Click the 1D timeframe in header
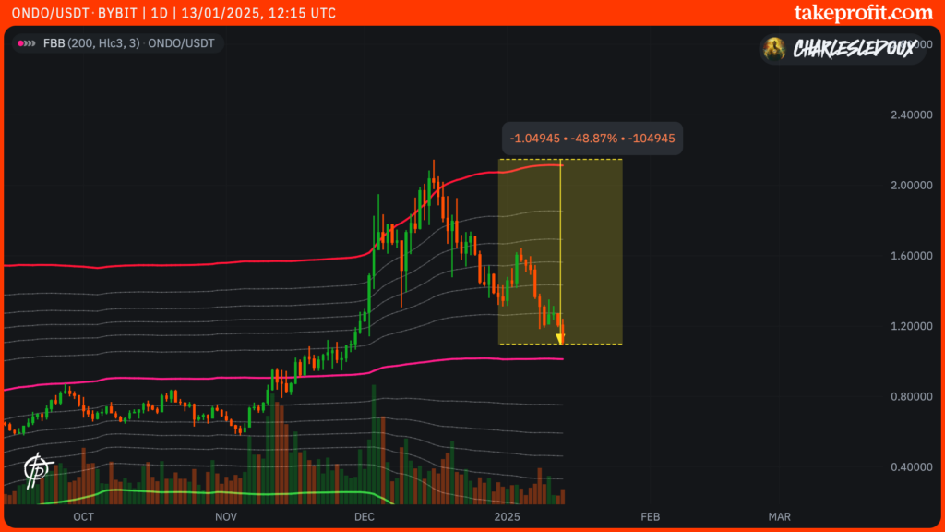 (153, 14)
